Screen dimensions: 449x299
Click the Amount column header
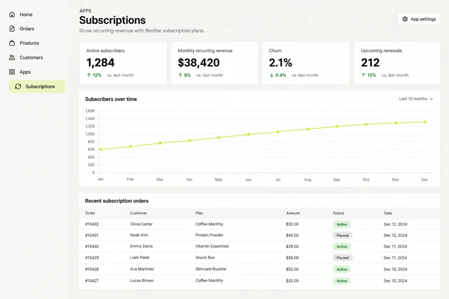(x=292, y=213)
